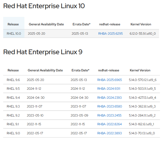Click the RHEL 9.4 release cell
This screenshot has width=164, height=141.
tap(13, 98)
